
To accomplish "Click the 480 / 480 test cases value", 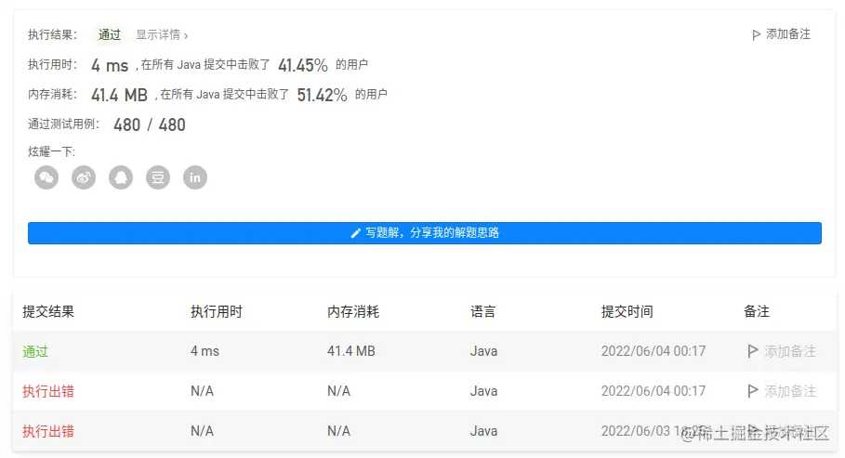I will (150, 125).
